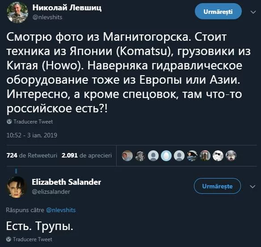Image resolution: width=261 pixels, height=247 pixels.
Task: Open Elizabeth Salander profile avatar
Action: (x=16, y=187)
